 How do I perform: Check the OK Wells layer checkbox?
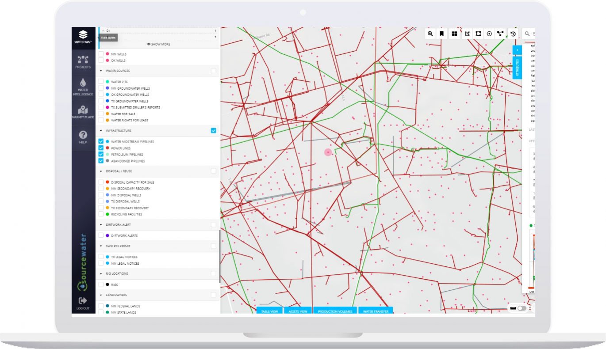pyautogui.click(x=101, y=61)
